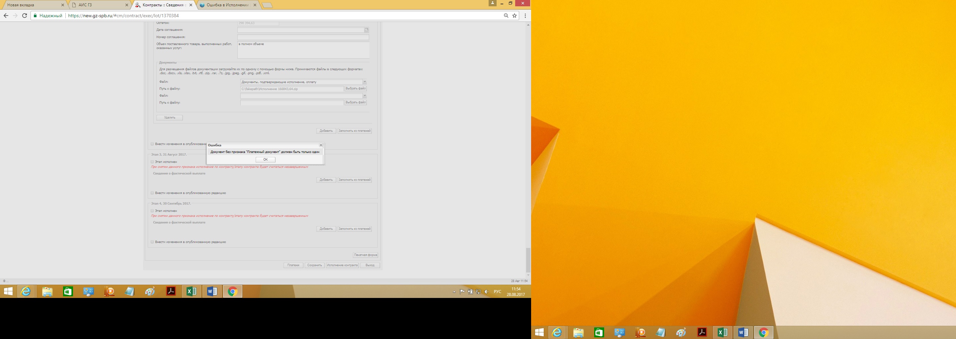
Task: Switch to the АИС ГЗ tab
Action: click(x=98, y=5)
